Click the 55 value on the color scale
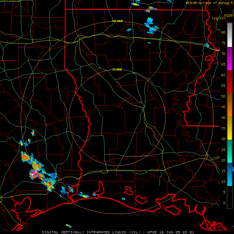 [223, 86]
